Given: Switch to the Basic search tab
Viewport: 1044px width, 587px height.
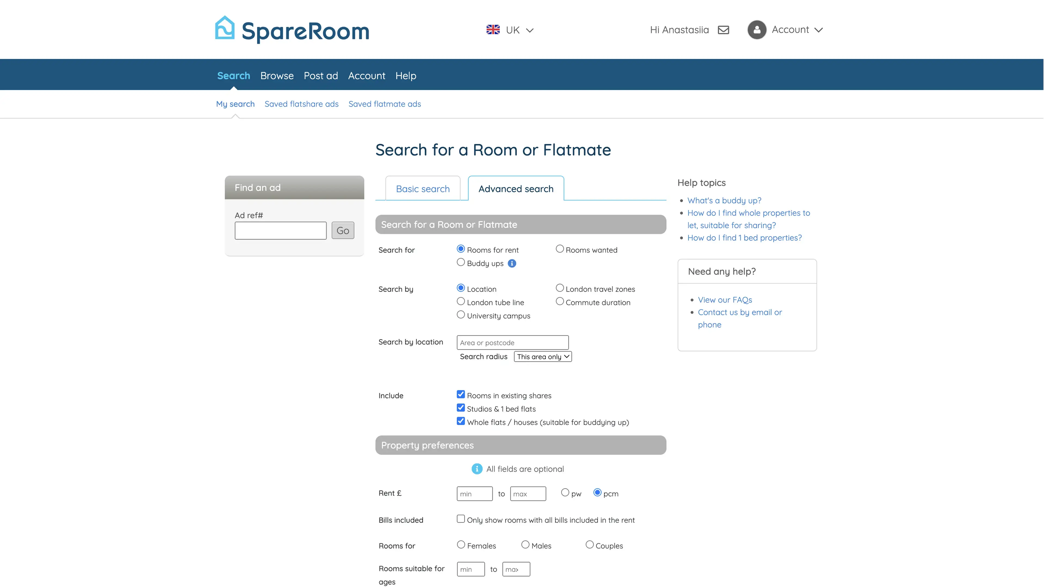Looking at the screenshot, I should (423, 189).
